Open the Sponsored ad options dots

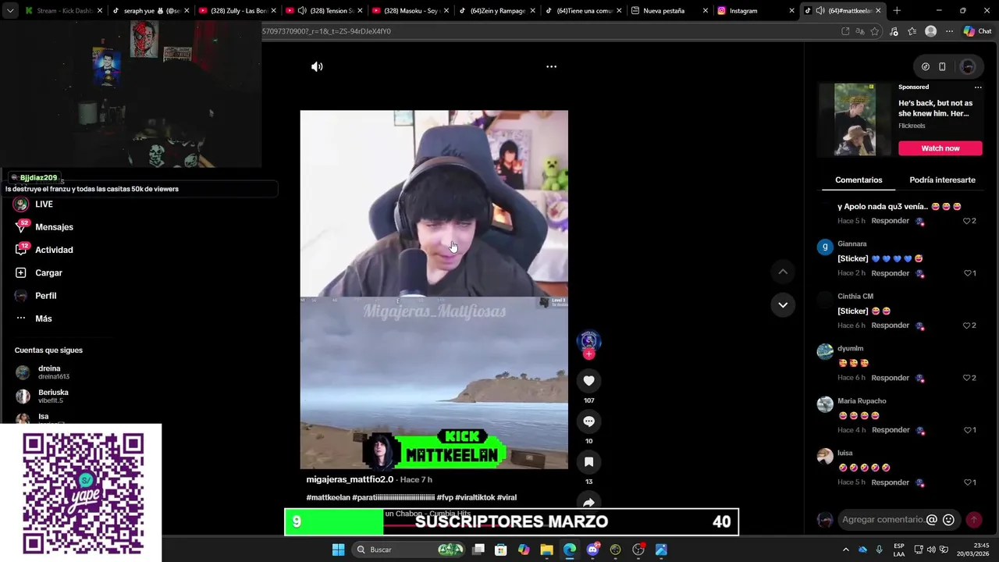(x=978, y=87)
